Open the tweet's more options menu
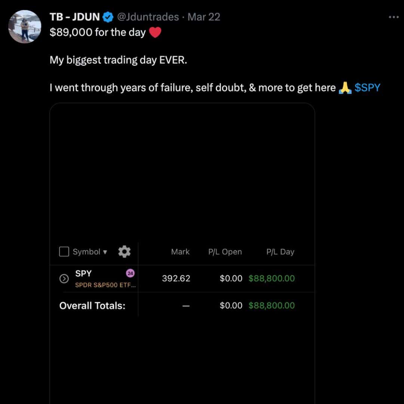The image size is (404, 404). pyautogui.click(x=394, y=17)
